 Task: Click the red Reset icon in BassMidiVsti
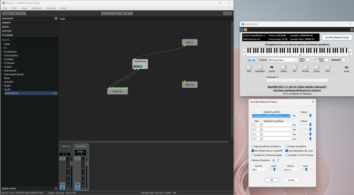point(346,67)
